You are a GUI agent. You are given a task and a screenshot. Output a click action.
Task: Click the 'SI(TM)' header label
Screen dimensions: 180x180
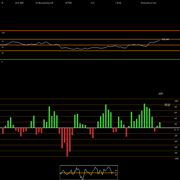tap(68, 3)
